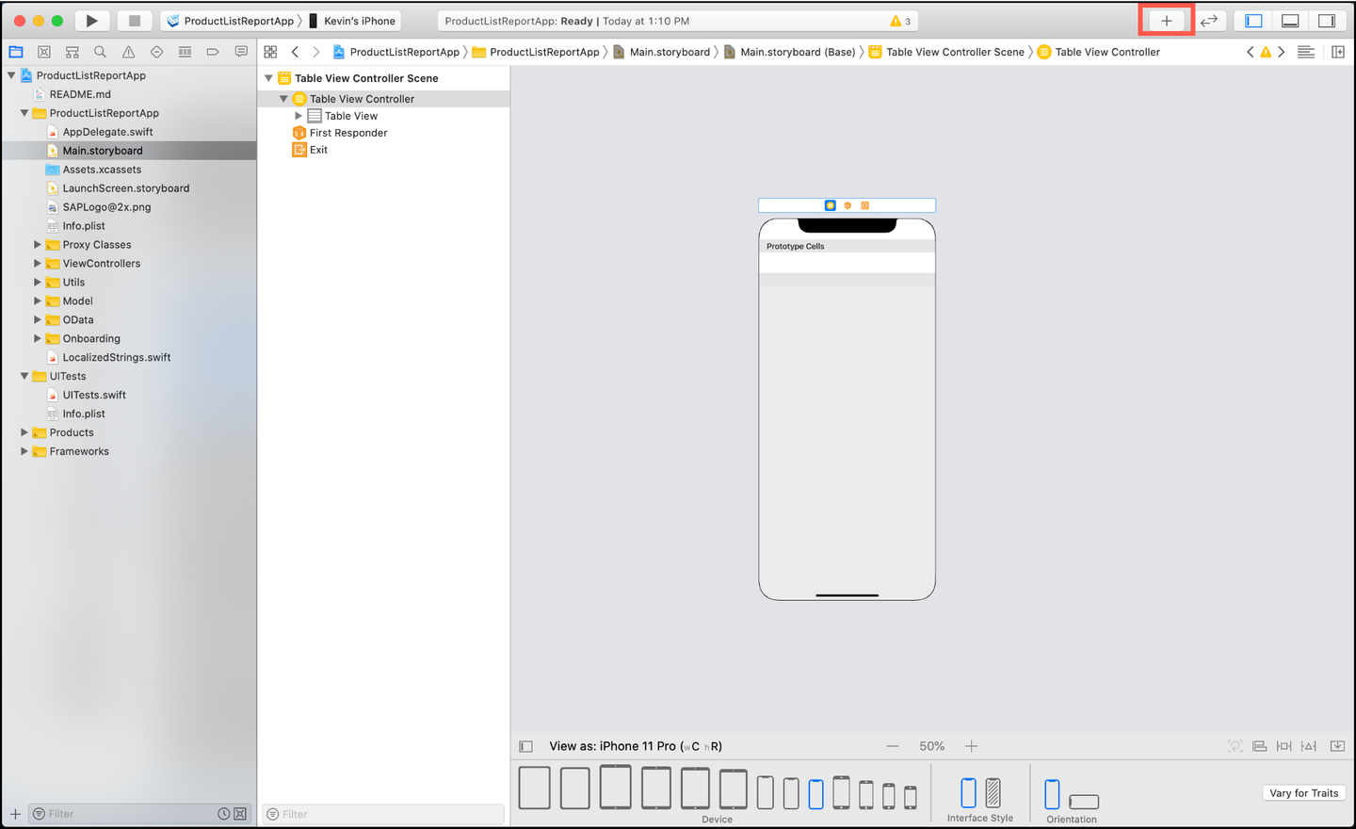Toggle the inspectors panel visibility

click(x=1327, y=21)
